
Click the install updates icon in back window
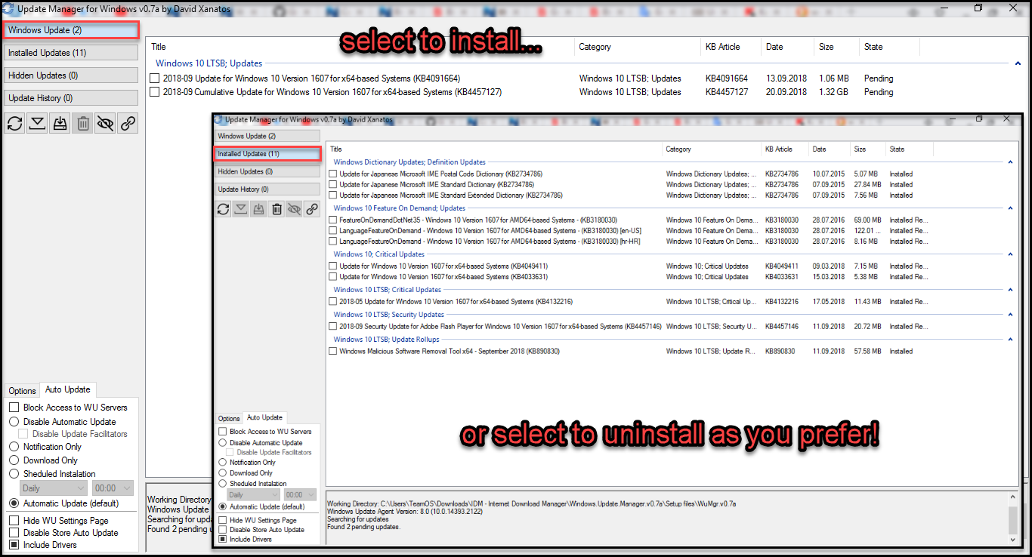(x=60, y=124)
